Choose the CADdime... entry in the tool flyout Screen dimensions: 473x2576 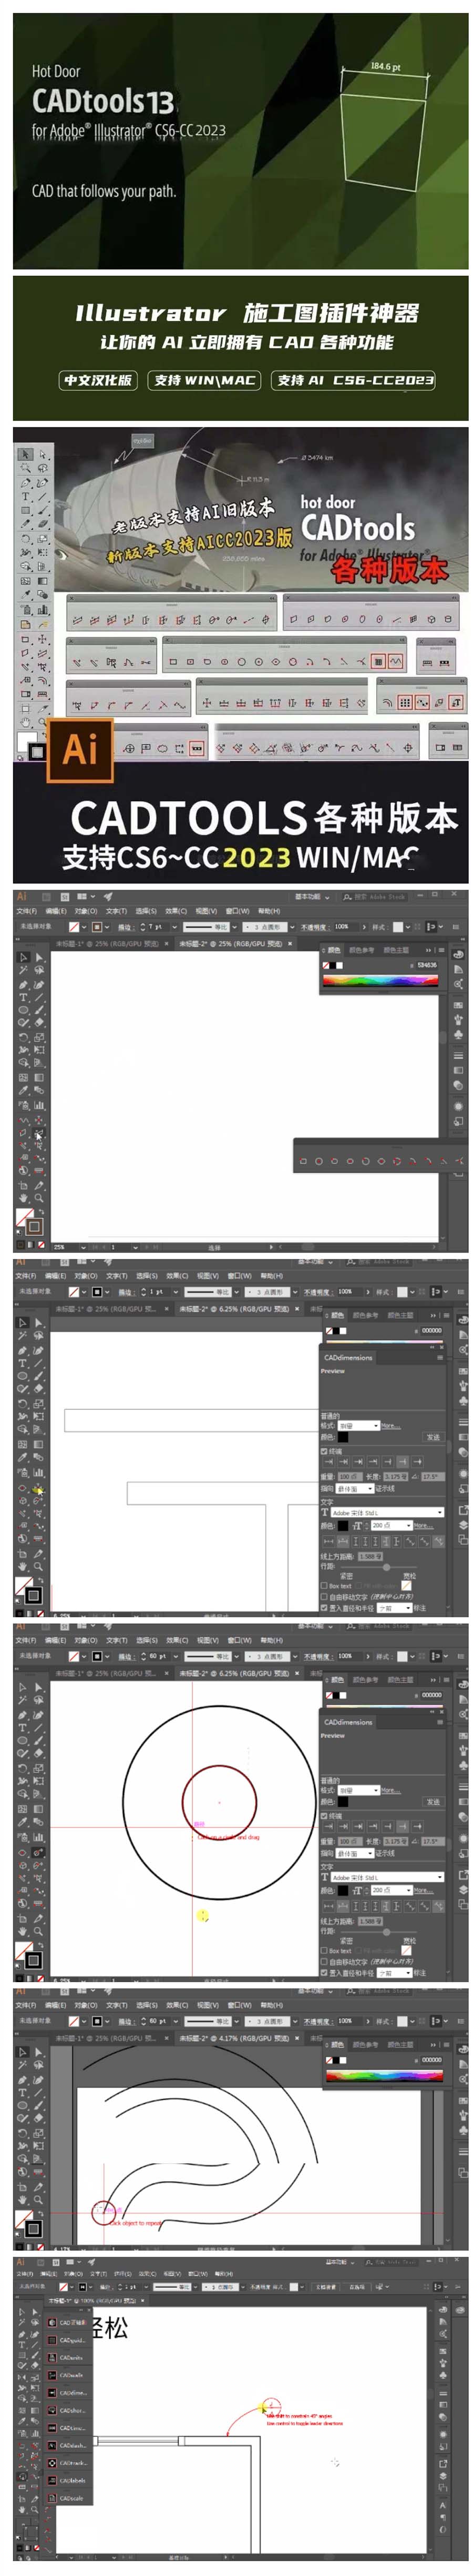pyautogui.click(x=67, y=2393)
